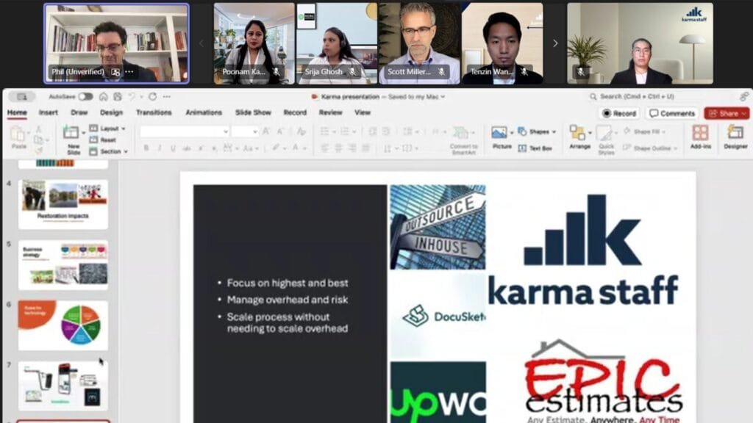Open the Section dropdown
The width and height of the screenshot is (753, 423).
click(x=109, y=151)
